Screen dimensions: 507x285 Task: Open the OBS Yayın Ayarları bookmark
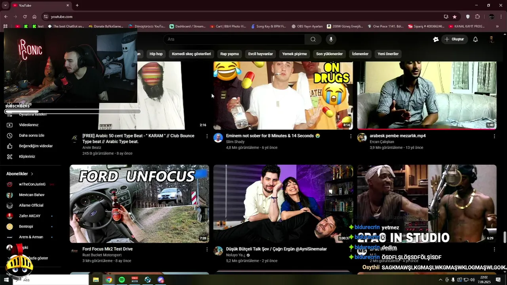click(x=307, y=27)
